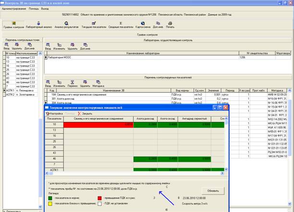
Task: Open Настройка in the current values dialog
Action: tap(55, 114)
